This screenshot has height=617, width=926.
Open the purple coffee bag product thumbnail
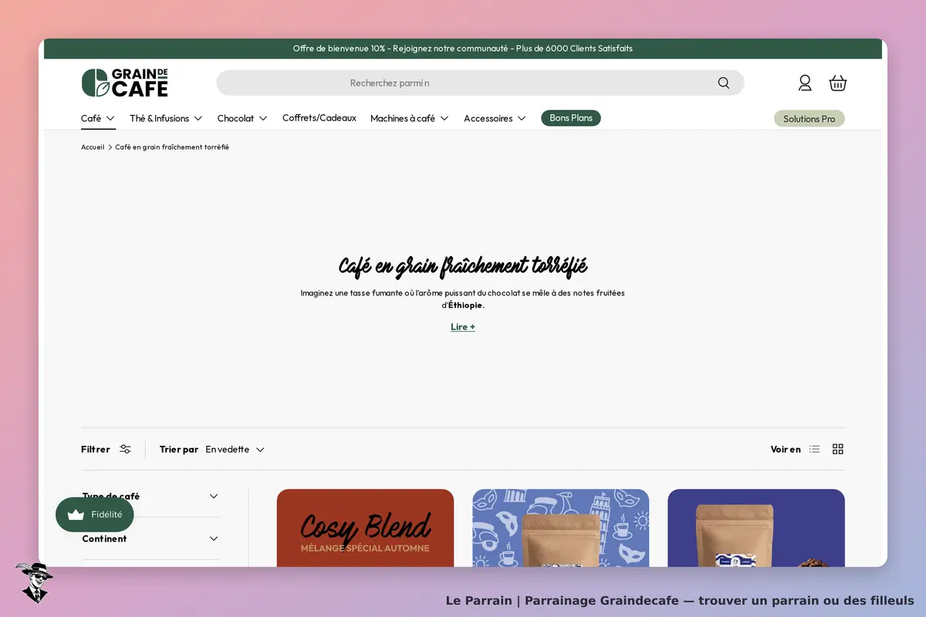pyautogui.click(x=756, y=528)
